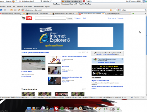Open the Google search engine selector dropdown
Viewport: 147px width, 112px height.
(x=119, y=10)
